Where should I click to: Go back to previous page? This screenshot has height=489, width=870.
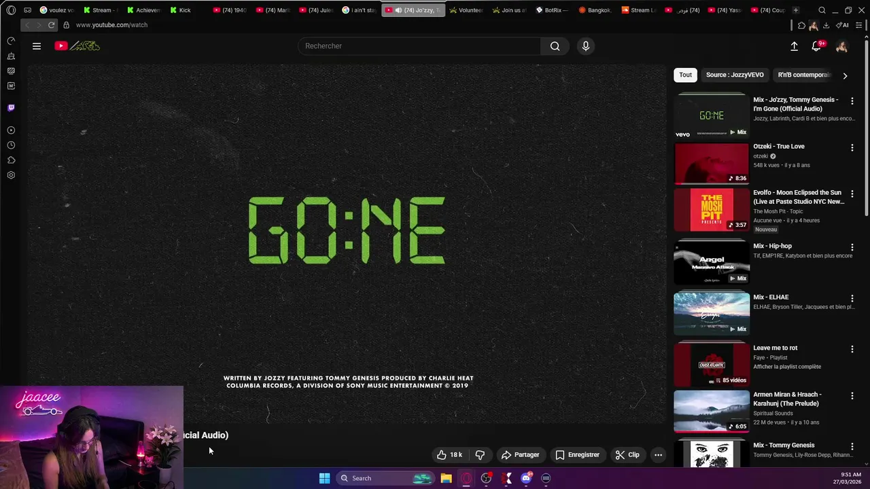pos(27,25)
